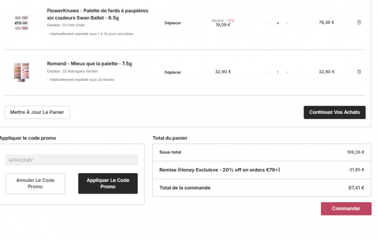Decrease FlowerKnows palette quantity with minus
This screenshot has height=240, width=378.
pyautogui.click(x=269, y=23)
